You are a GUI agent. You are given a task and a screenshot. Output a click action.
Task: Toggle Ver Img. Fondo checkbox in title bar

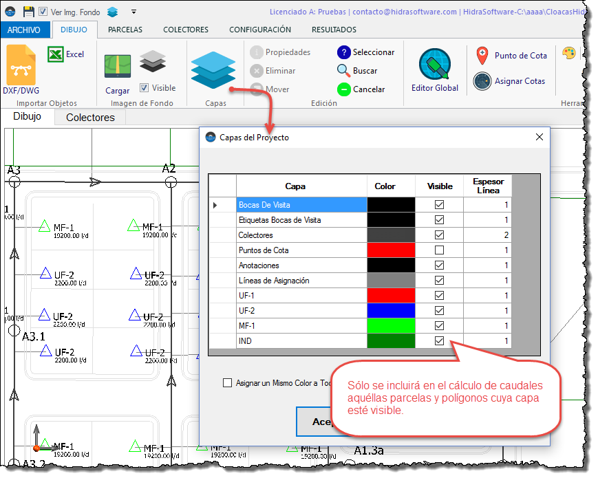(x=43, y=11)
